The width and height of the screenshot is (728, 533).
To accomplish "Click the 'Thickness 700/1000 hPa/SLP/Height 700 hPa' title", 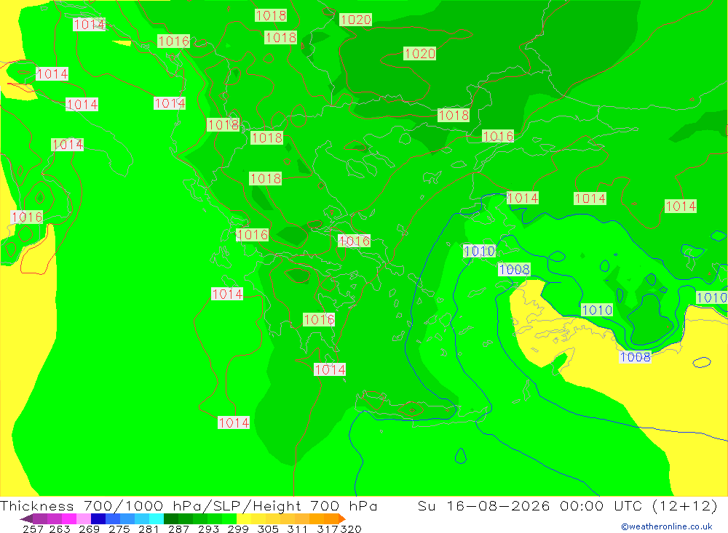I will (189, 505).
